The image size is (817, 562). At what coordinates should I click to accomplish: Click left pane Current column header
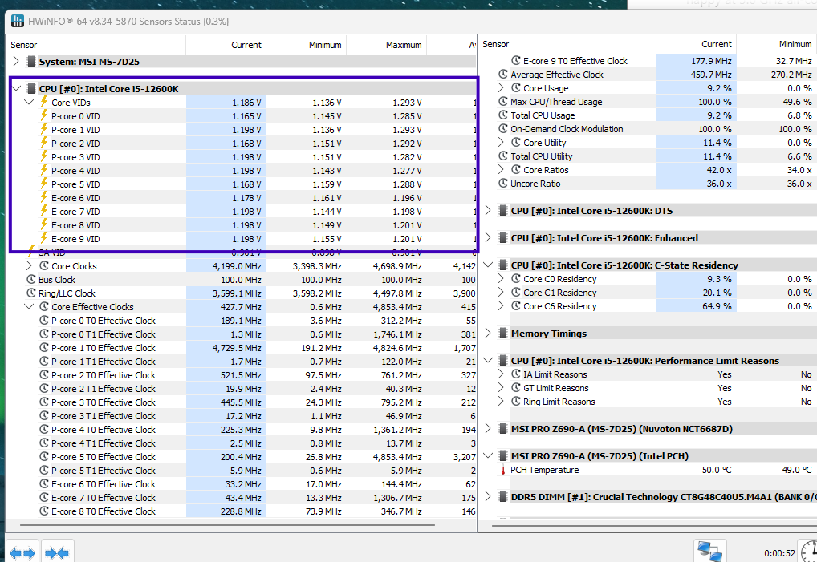[226, 45]
